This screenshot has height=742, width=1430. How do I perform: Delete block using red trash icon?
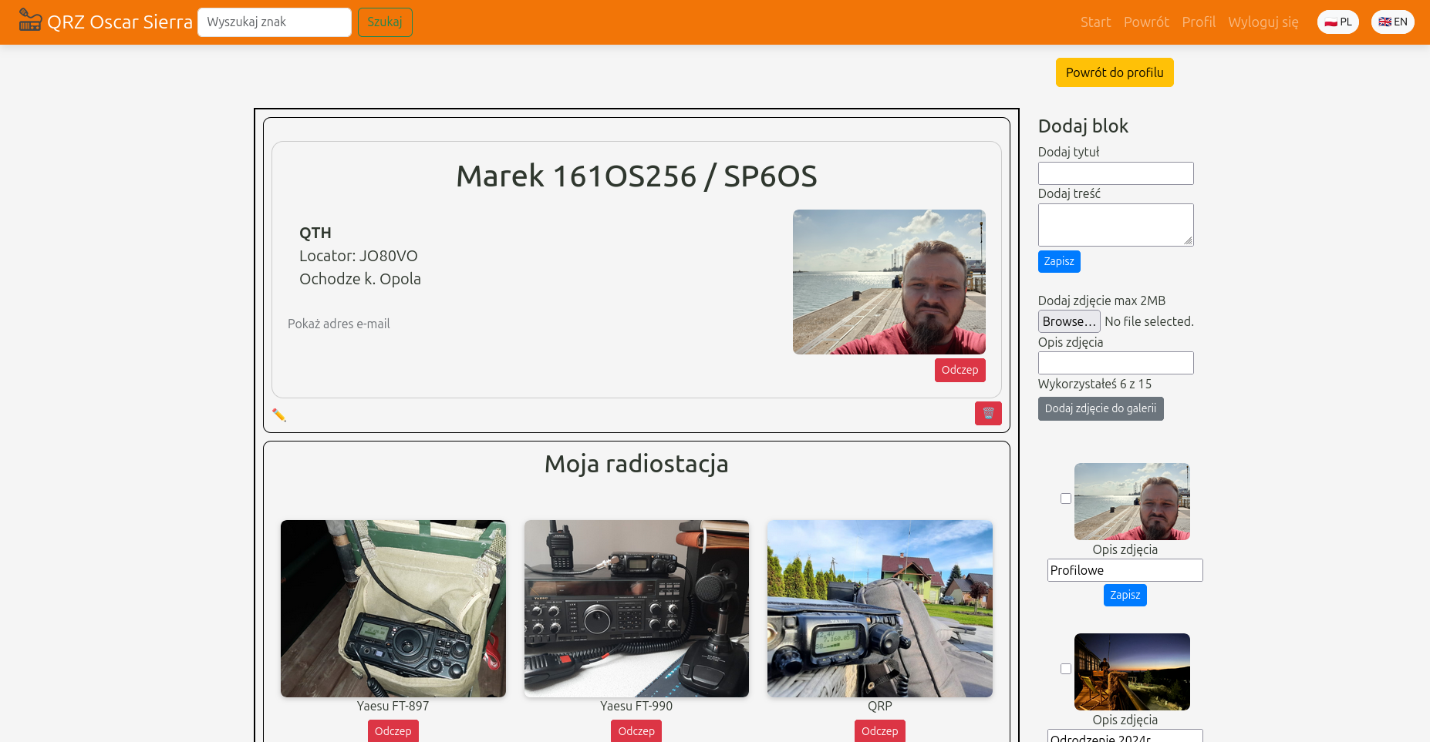point(987,414)
